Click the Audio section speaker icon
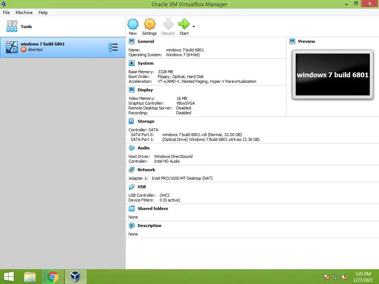The width and height of the screenshot is (379, 284). pos(131,148)
